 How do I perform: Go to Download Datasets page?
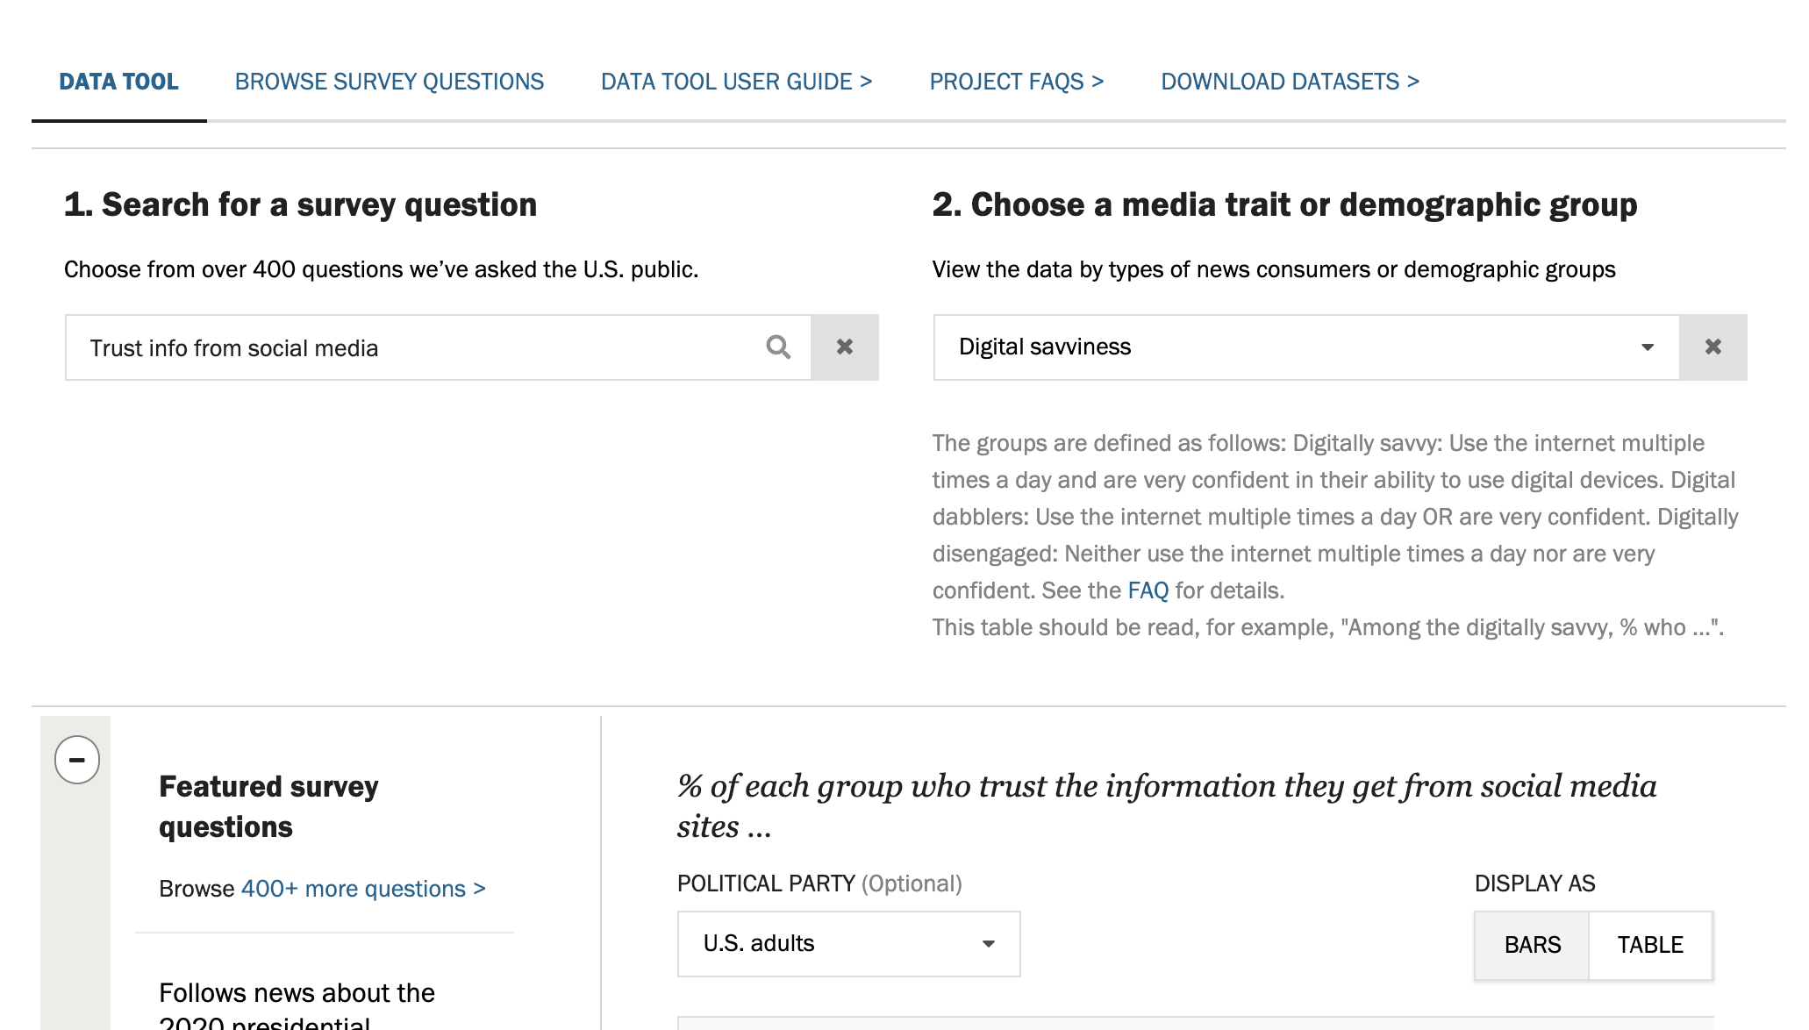pos(1290,82)
